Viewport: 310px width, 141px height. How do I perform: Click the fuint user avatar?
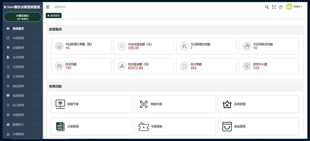289,7
